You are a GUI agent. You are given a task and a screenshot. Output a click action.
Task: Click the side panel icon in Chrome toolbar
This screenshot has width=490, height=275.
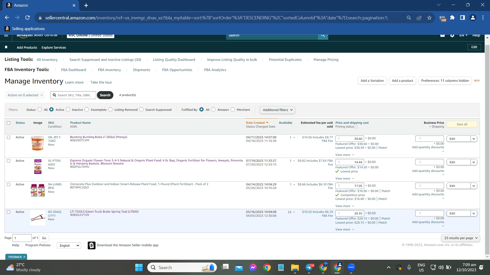tap(462, 18)
